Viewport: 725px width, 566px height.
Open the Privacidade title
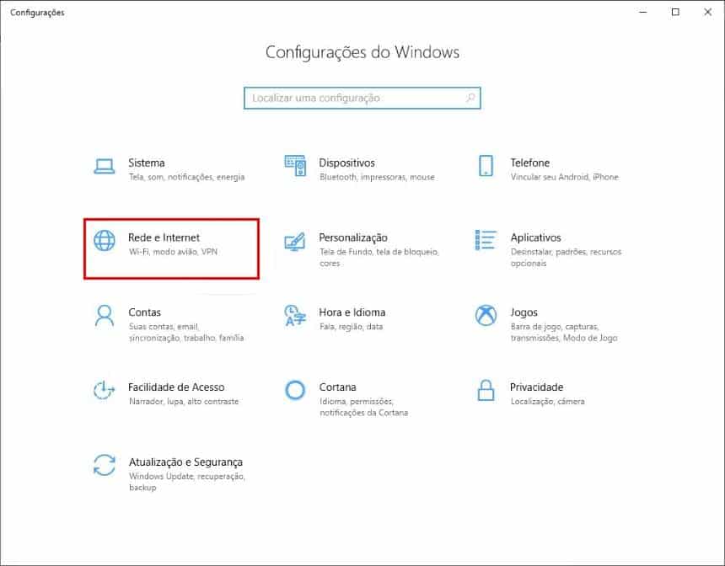(536, 387)
